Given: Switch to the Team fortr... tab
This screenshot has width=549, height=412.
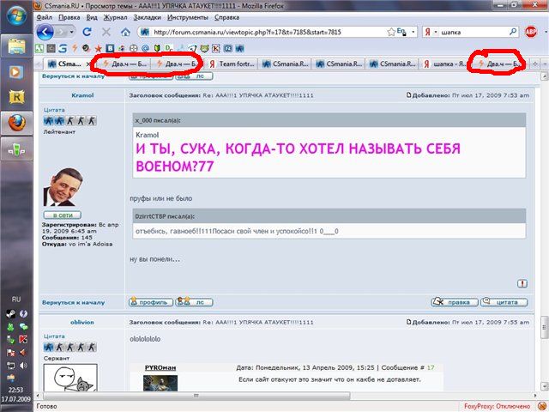Looking at the screenshot, I should tap(232, 64).
